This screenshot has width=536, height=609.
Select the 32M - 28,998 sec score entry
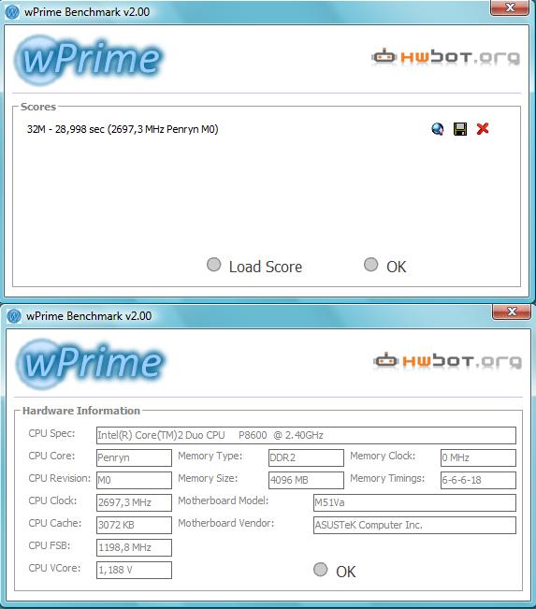123,129
